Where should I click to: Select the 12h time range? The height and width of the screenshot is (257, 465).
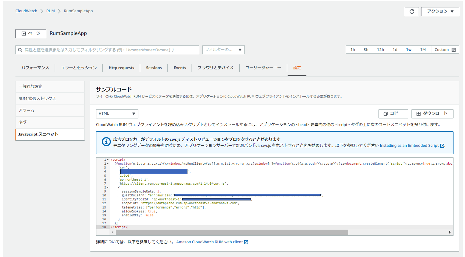(x=380, y=50)
